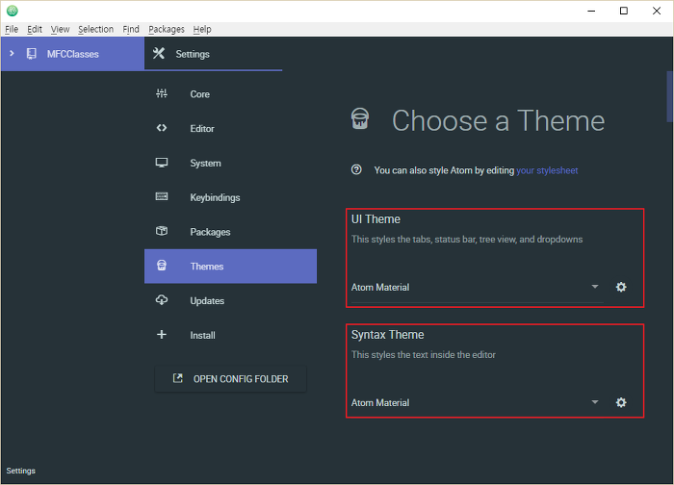
Task: Open the Find menu
Action: 131,29
